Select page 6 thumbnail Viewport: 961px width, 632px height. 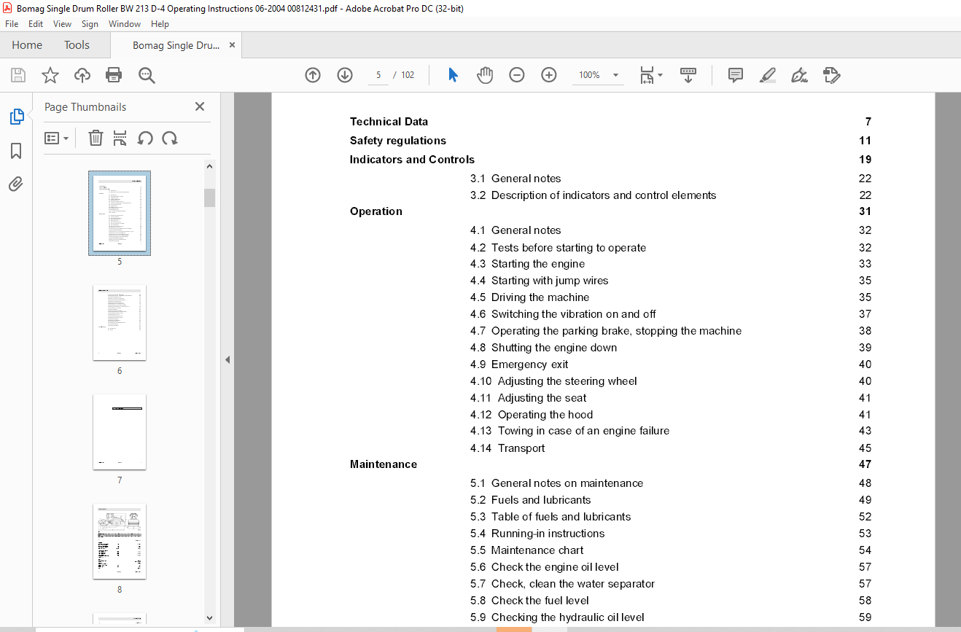point(120,323)
